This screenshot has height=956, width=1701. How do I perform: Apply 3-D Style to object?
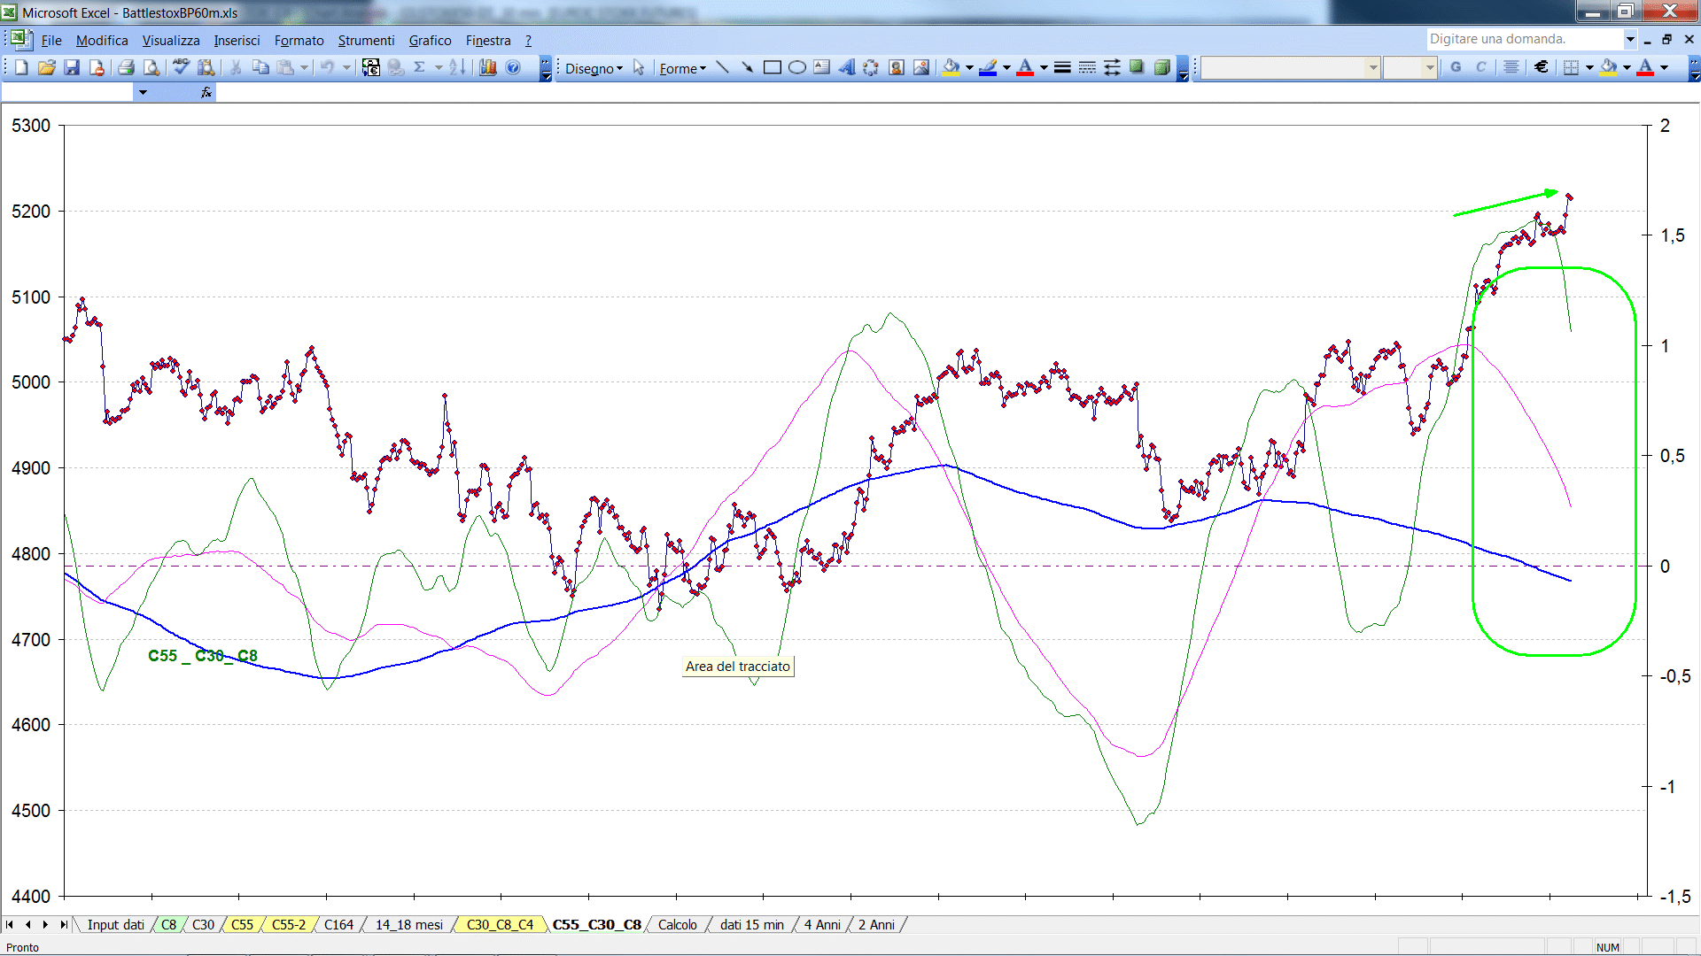tap(1161, 67)
